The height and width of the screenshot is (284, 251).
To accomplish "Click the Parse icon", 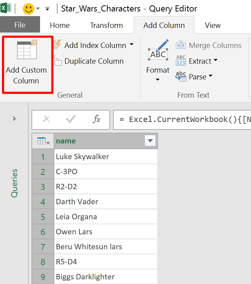I will tap(181, 76).
